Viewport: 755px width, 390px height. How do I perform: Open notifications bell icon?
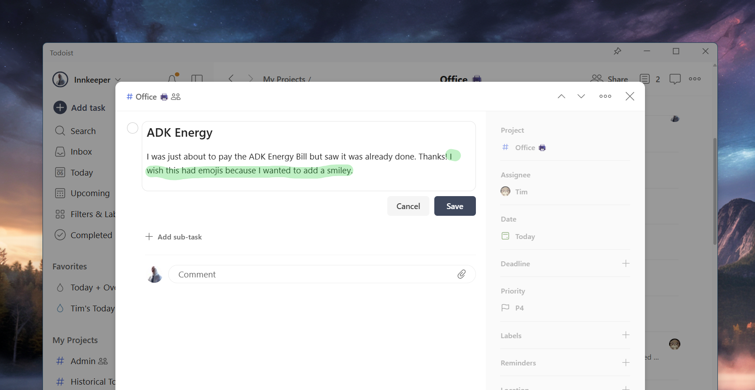(173, 79)
